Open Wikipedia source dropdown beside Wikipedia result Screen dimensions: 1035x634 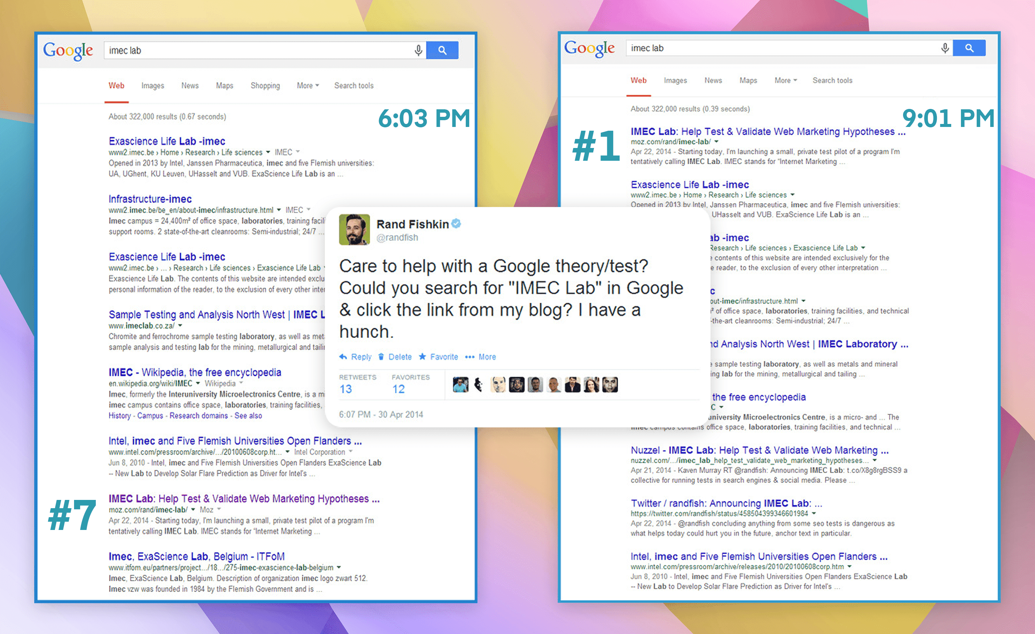point(224,383)
